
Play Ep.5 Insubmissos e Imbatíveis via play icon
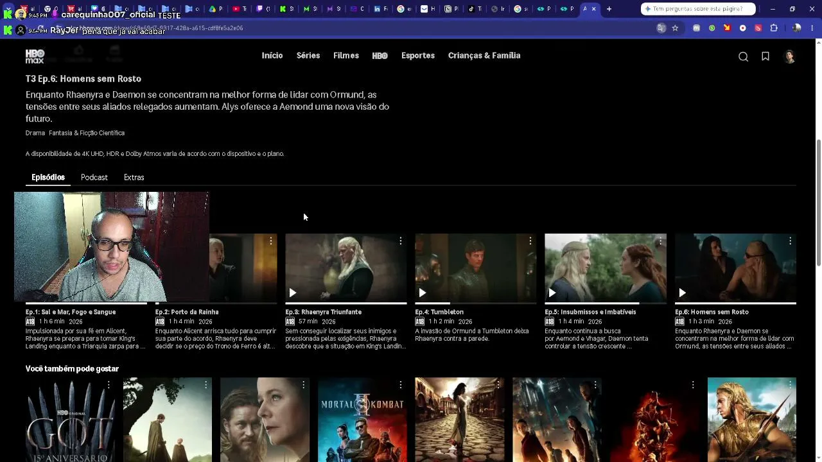click(552, 293)
